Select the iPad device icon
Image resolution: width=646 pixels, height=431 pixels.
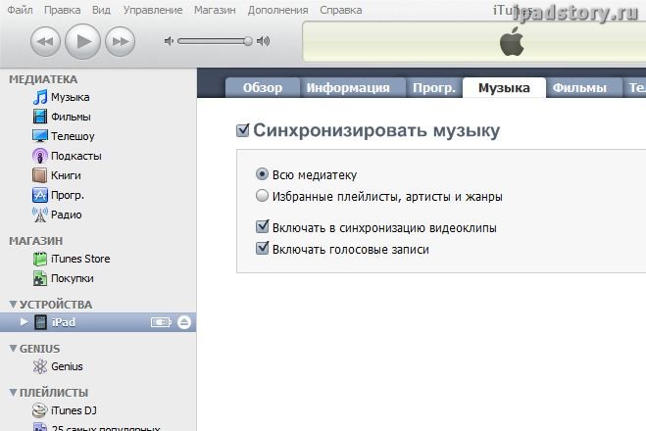40,322
